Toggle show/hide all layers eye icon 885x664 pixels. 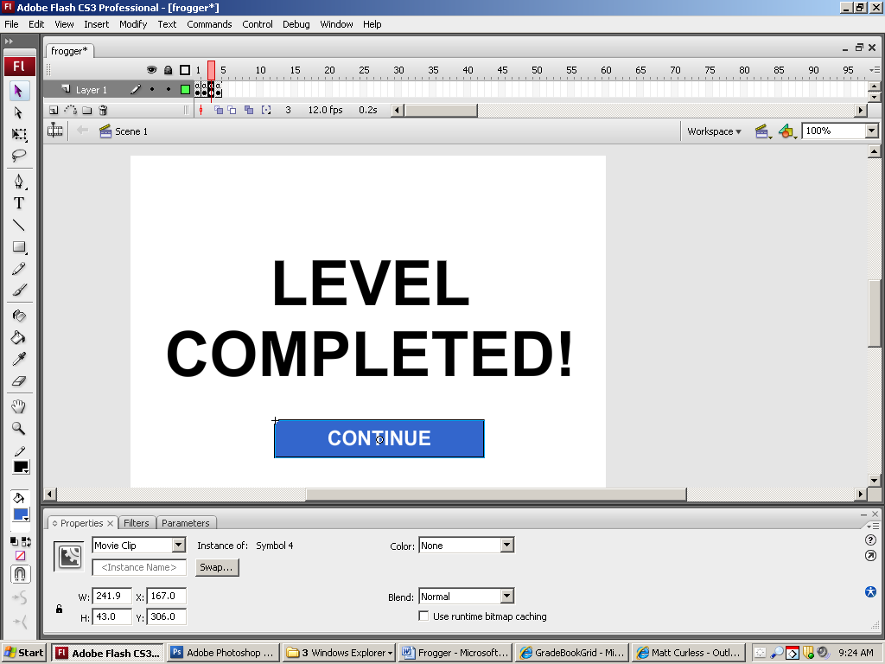(151, 70)
